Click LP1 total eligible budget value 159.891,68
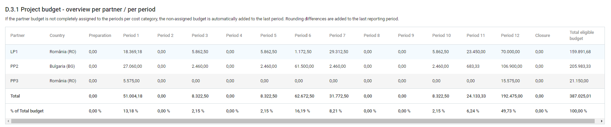This screenshot has height=127, width=611. click(580, 52)
